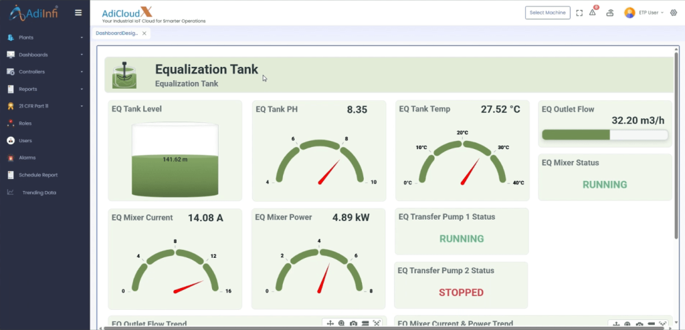Select pan tool on EQ Outlet Flow Trend
Viewport: 685px width, 330px height.
(x=330, y=323)
